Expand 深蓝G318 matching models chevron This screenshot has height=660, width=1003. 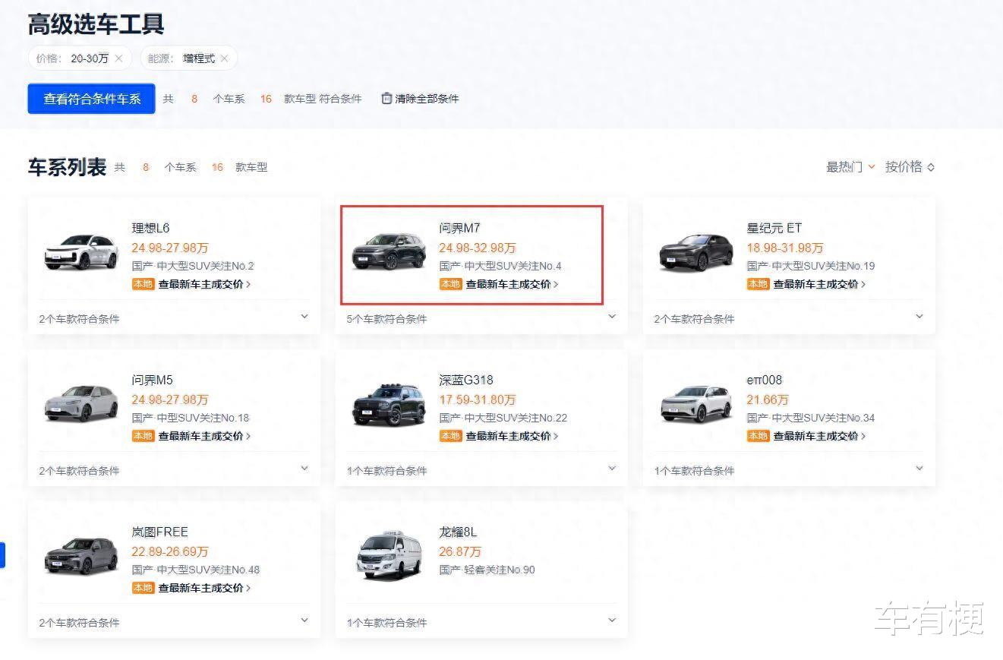612,469
